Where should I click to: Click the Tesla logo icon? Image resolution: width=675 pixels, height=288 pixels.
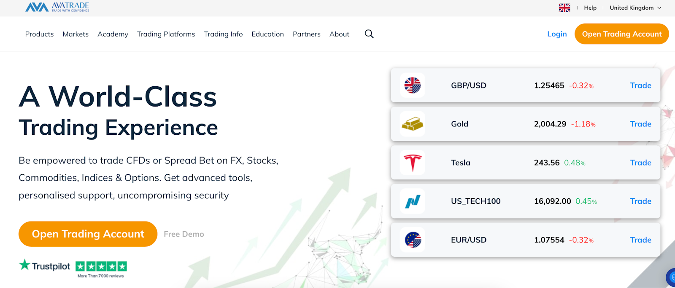click(413, 163)
